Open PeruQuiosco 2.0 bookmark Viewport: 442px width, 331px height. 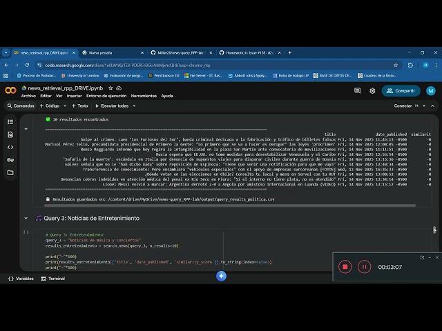164,75
